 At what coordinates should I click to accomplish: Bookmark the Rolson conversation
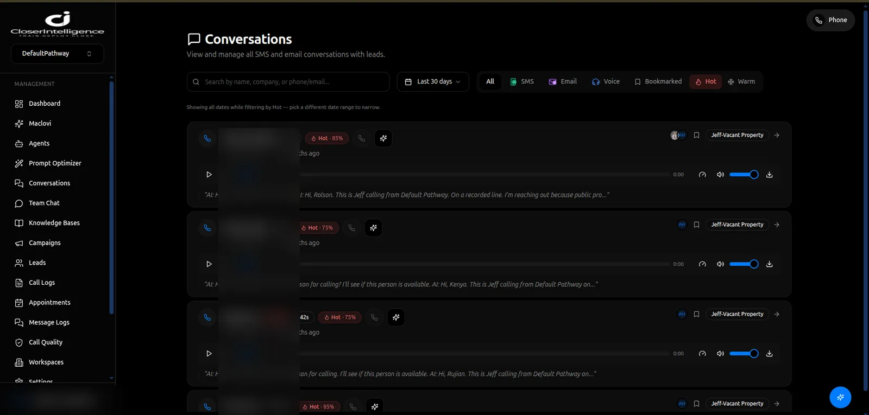[696, 135]
